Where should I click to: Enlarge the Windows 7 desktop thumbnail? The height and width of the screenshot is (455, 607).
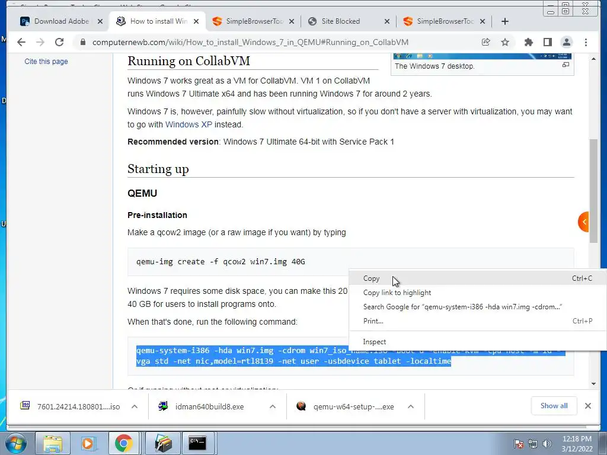[x=566, y=65]
